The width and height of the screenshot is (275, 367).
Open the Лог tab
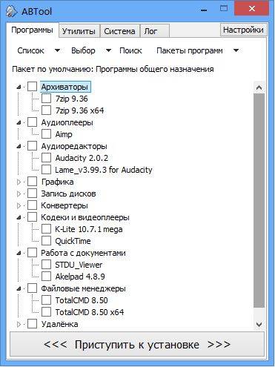click(x=155, y=31)
